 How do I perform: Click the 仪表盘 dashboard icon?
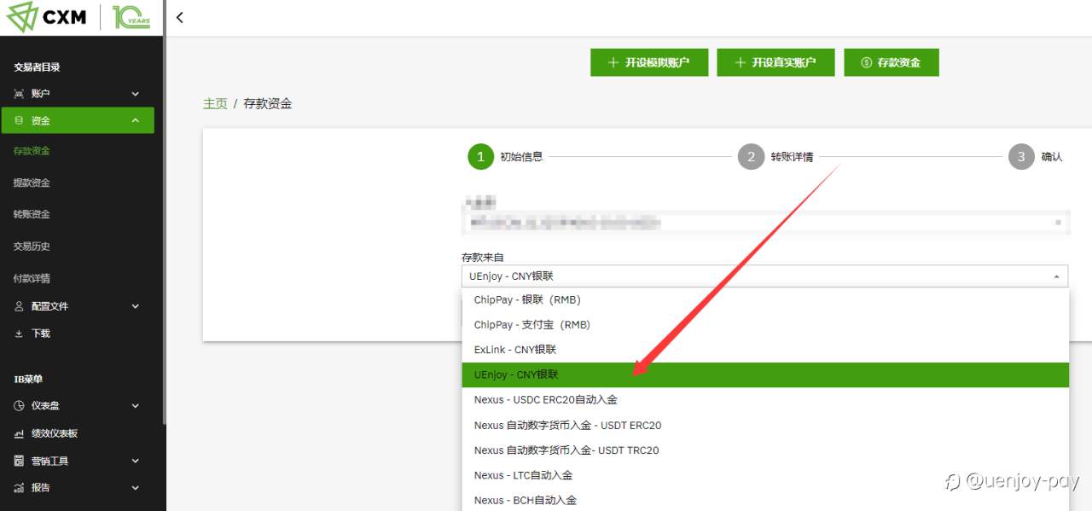click(x=19, y=406)
